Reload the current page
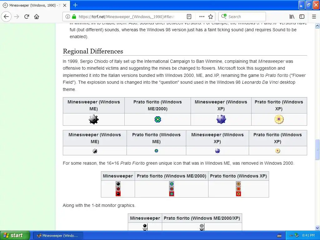320x240 pixels. pyautogui.click(x=27, y=17)
